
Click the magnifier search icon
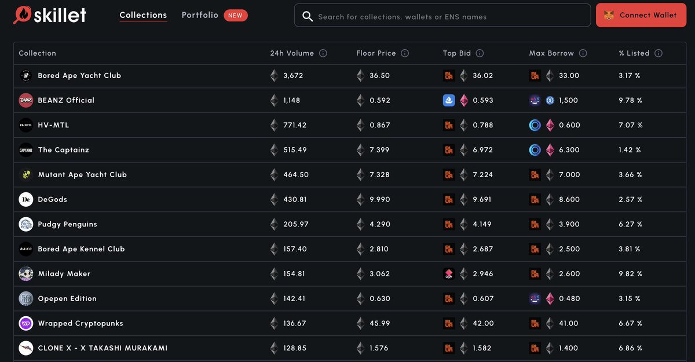pyautogui.click(x=308, y=16)
